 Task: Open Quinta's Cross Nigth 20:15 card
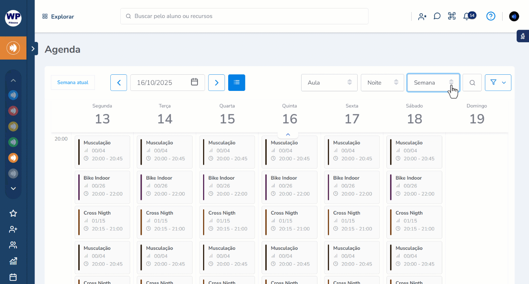pyautogui.click(x=290, y=222)
